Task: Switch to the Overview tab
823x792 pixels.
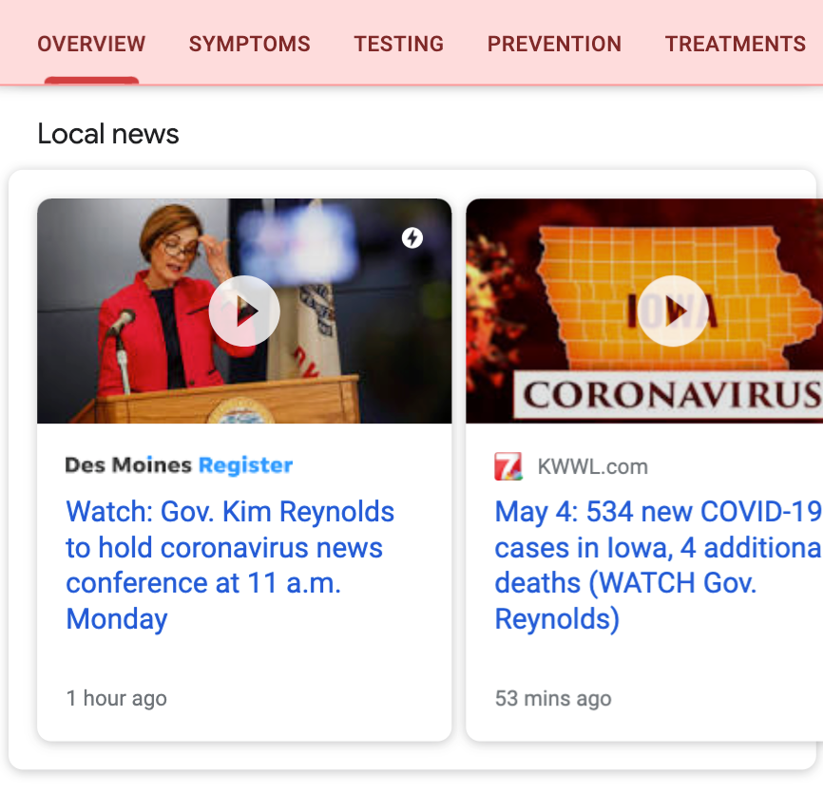Action: tap(91, 44)
